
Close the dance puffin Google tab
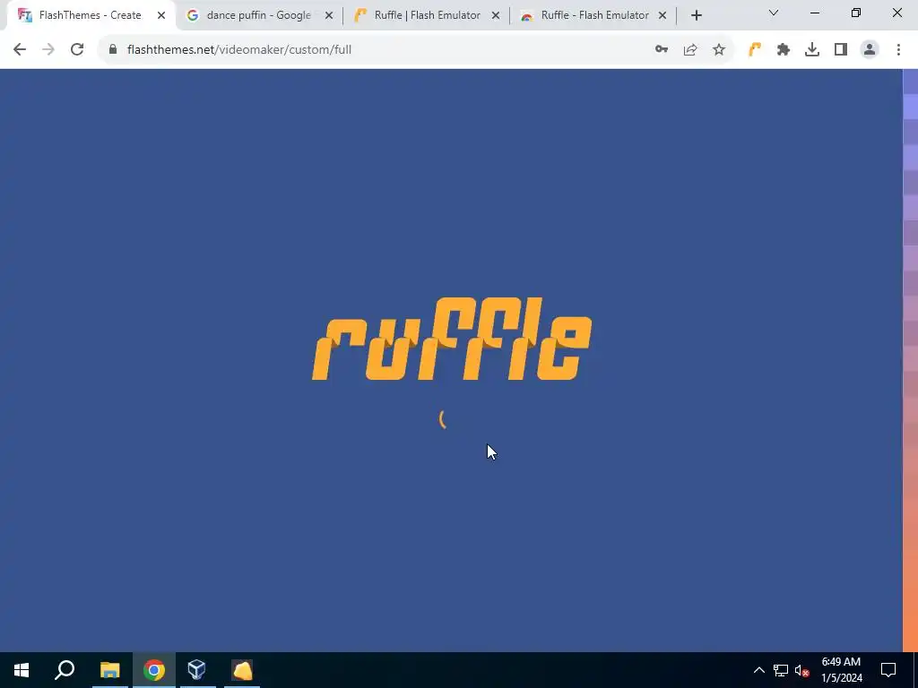(329, 15)
